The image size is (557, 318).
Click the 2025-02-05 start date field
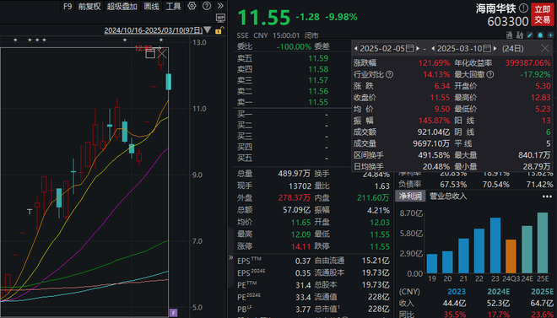387,48
